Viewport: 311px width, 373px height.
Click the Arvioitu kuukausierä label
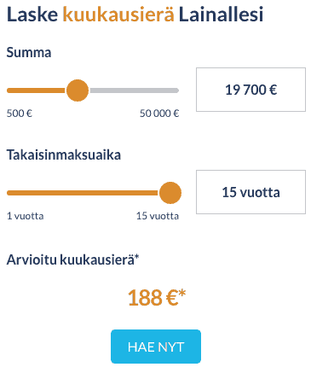pos(73,259)
